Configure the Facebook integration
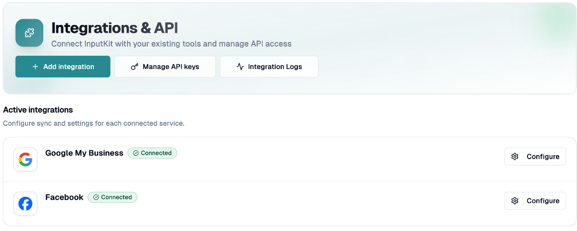This screenshot has width=577, height=231. point(535,201)
